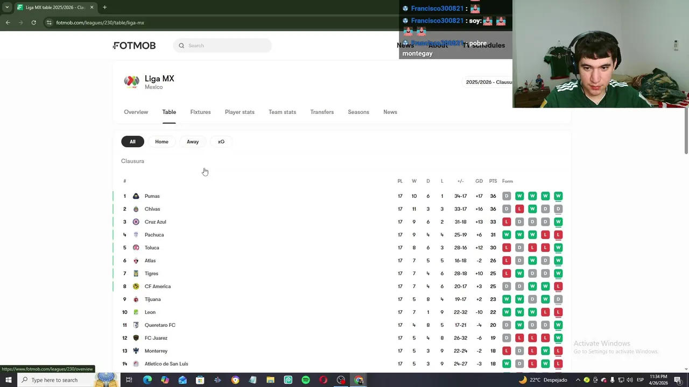Image resolution: width=689 pixels, height=387 pixels.
Task: Go back with the browser back arrow
Action: click(8, 23)
